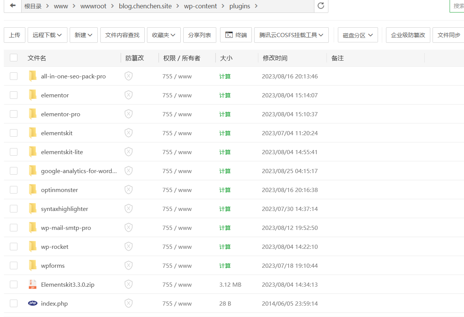Calculate size of all-in-one-seo-pack-pro via 计算
The image size is (464, 317).
coord(225,76)
